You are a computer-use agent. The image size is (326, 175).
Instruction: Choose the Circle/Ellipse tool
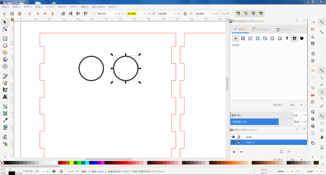5,46
